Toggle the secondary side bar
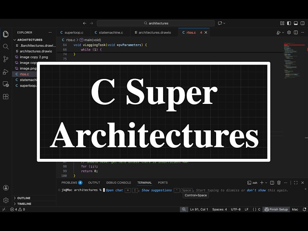 (x=303, y=23)
